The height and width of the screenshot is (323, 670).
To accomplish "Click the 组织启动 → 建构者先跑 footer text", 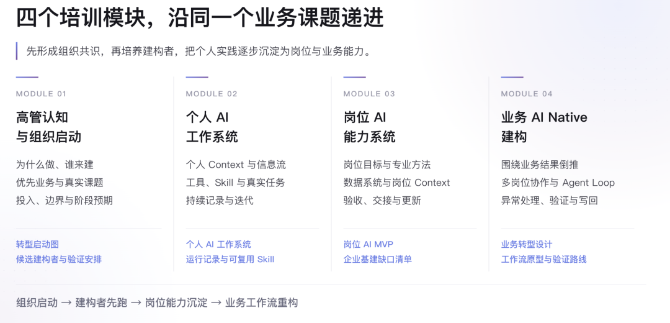I will [72, 303].
